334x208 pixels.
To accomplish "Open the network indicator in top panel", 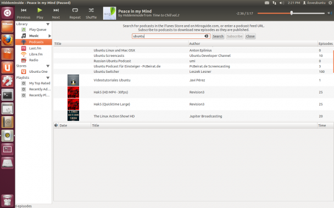I will point(274,3).
